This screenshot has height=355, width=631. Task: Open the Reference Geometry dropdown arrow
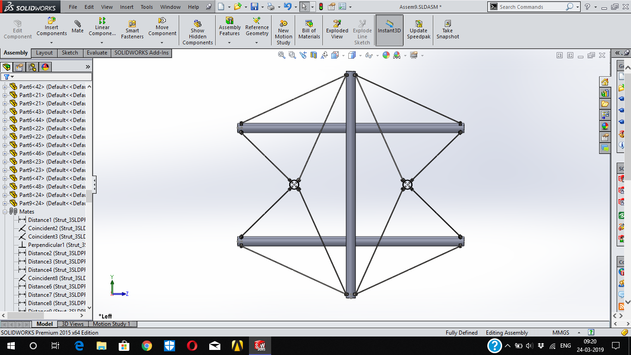[x=257, y=43]
